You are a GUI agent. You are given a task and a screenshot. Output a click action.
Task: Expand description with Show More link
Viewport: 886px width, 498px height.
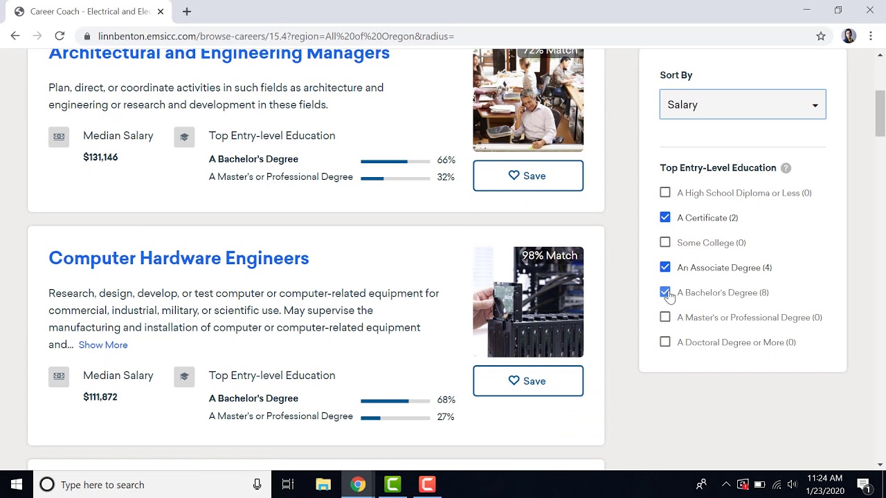point(103,344)
